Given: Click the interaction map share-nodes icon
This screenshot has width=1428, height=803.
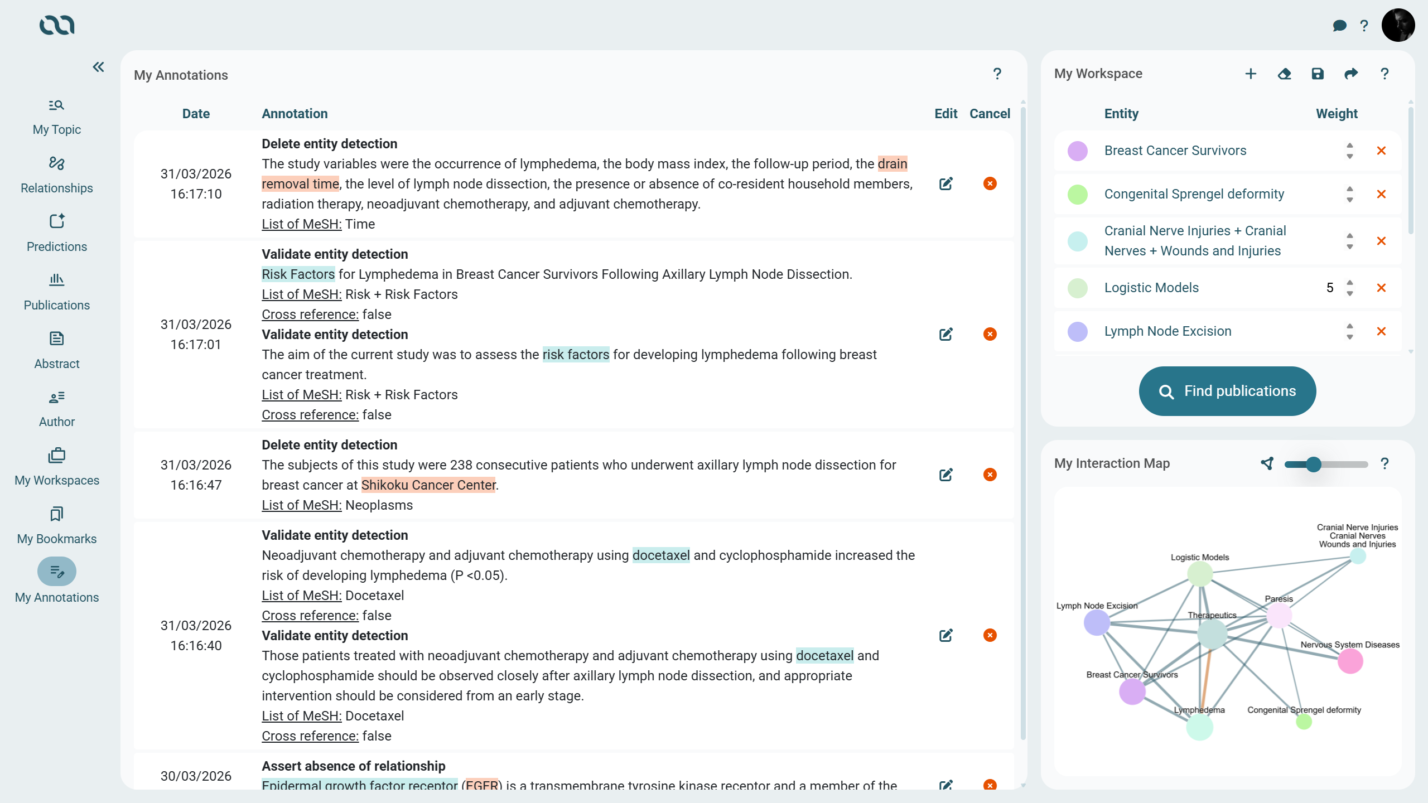Looking at the screenshot, I should pos(1267,463).
